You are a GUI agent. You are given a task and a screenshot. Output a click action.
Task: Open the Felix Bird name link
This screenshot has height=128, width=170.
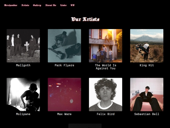(x=105, y=114)
